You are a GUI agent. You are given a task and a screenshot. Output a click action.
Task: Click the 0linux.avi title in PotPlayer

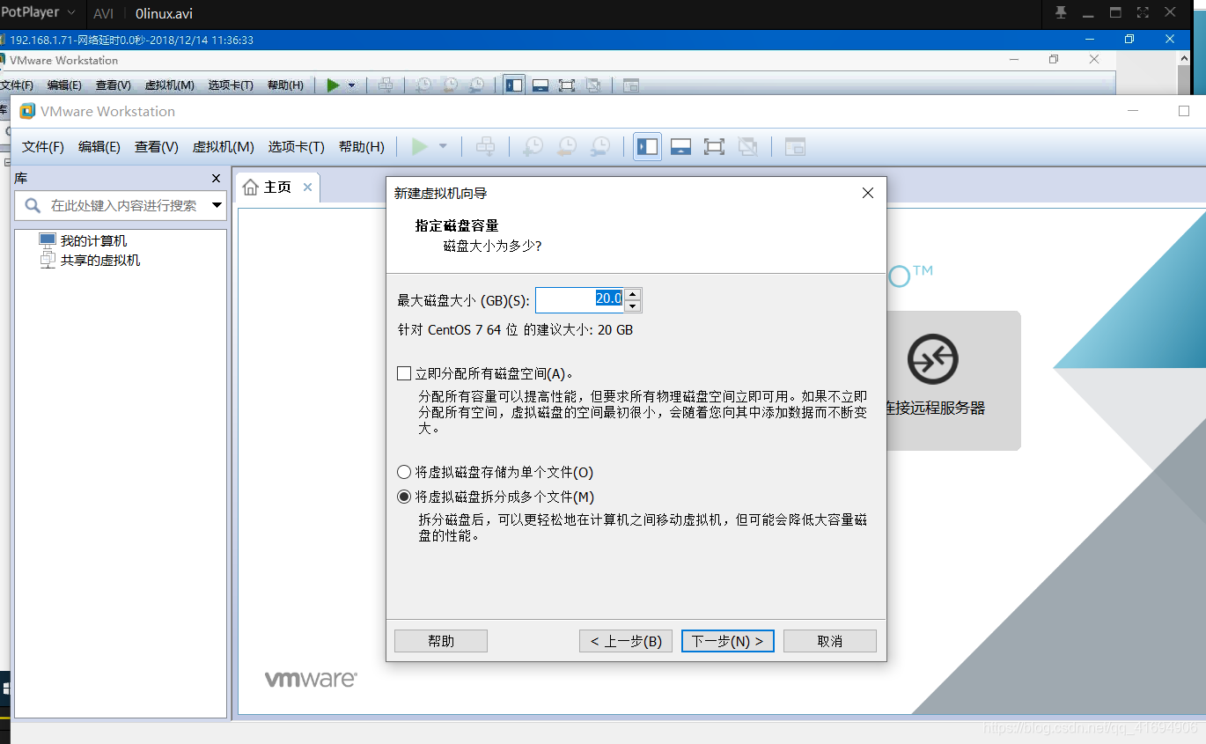coord(165,13)
